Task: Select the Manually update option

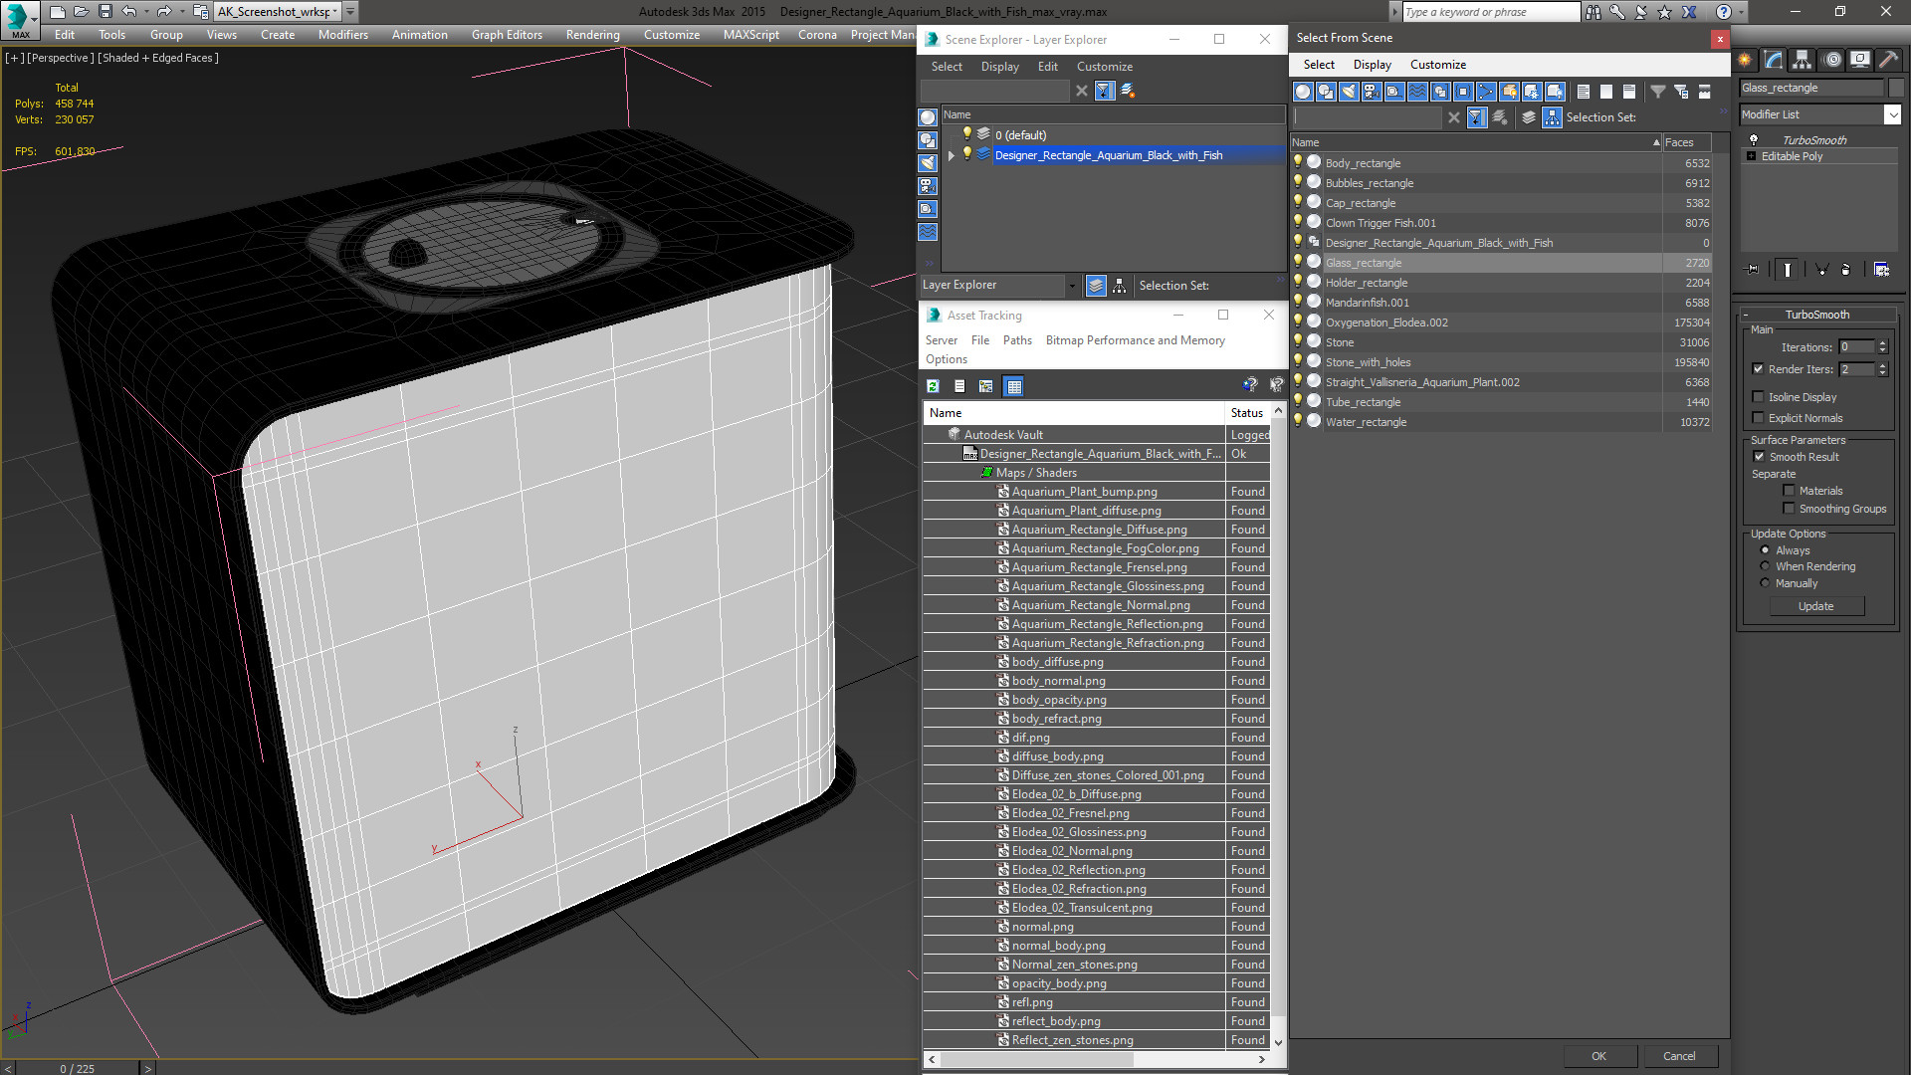Action: (x=1766, y=583)
